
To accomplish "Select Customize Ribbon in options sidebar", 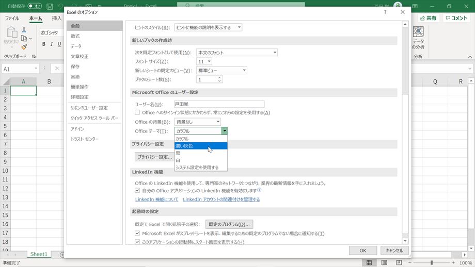I will coord(94,108).
